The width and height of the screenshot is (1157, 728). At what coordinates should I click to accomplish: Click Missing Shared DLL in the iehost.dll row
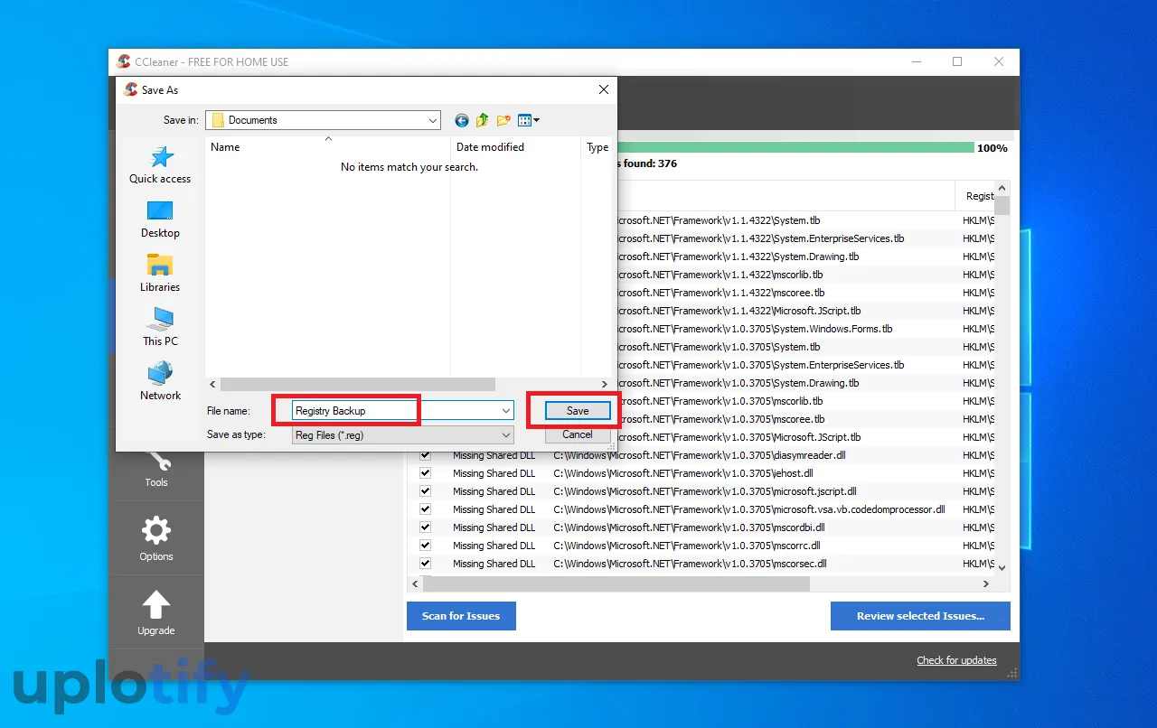(494, 473)
